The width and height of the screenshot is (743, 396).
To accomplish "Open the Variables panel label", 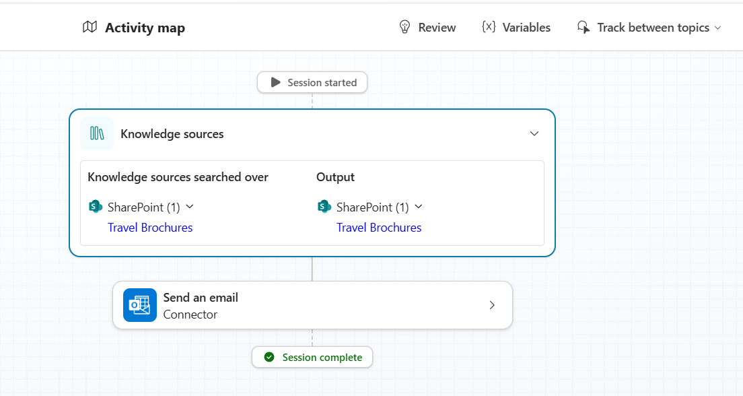I will point(526,28).
